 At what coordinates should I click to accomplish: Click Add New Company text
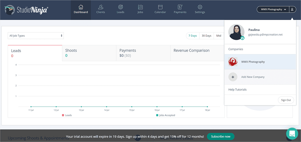253,77
